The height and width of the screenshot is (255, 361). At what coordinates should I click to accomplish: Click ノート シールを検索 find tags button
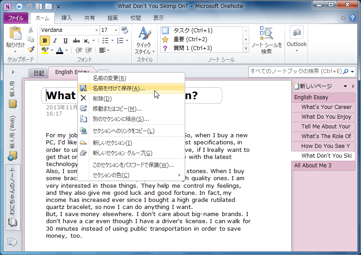coord(266,41)
